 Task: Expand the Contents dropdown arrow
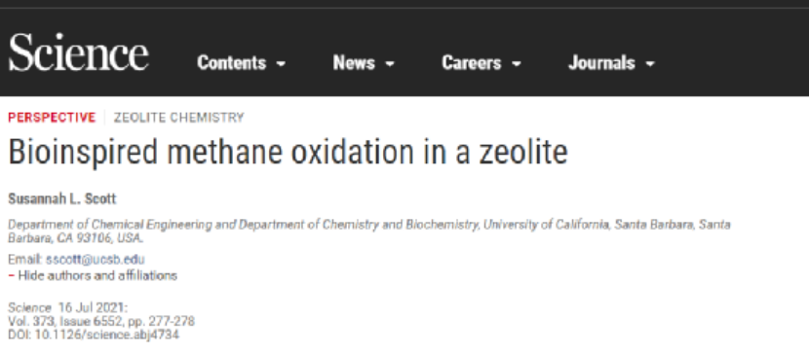point(281,64)
